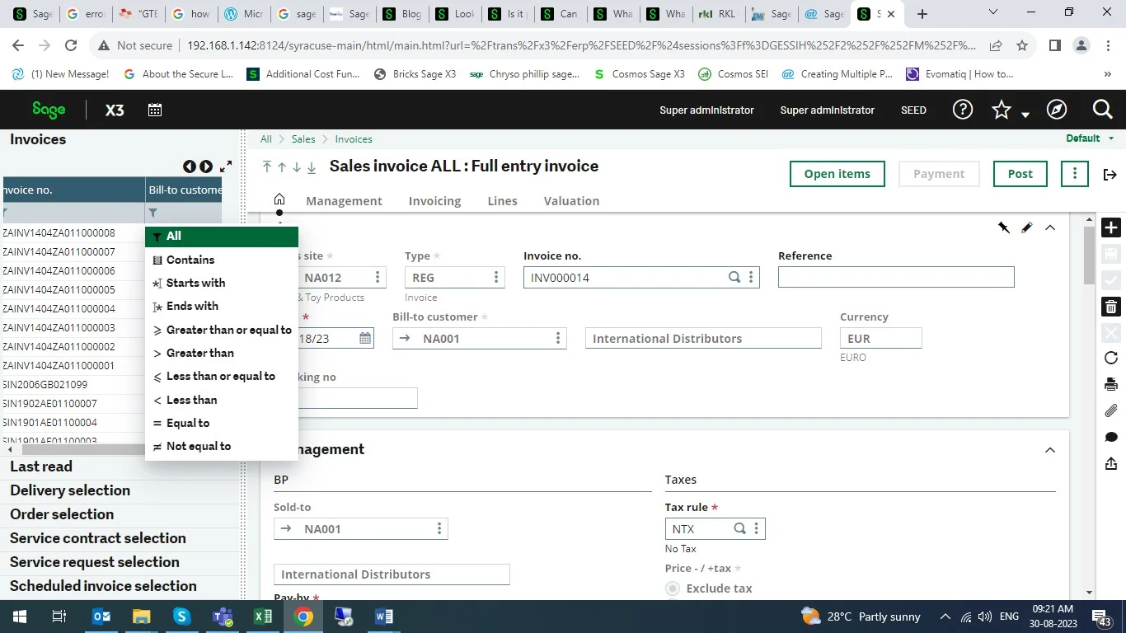This screenshot has width=1126, height=633.
Task: Refresh the record with the reload icon
Action: click(1111, 358)
